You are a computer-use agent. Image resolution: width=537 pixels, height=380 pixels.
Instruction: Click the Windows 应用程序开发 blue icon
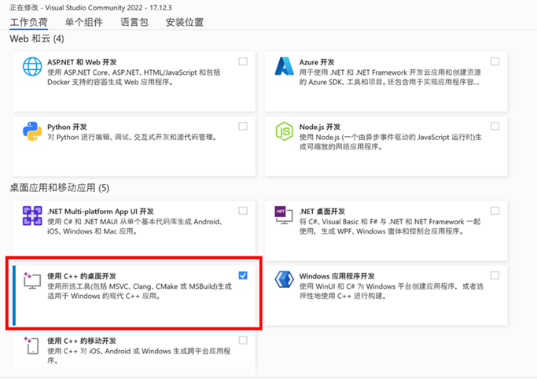pos(285,279)
